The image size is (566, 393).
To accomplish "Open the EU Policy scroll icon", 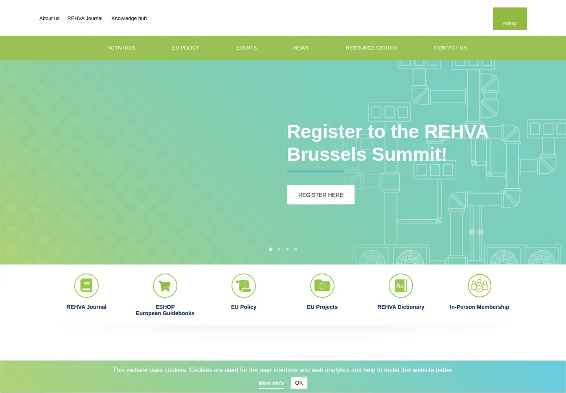I will (x=244, y=286).
